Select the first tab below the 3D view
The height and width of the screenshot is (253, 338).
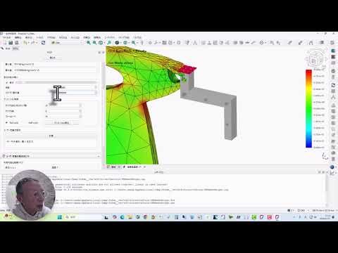pyautogui.click(x=113, y=167)
